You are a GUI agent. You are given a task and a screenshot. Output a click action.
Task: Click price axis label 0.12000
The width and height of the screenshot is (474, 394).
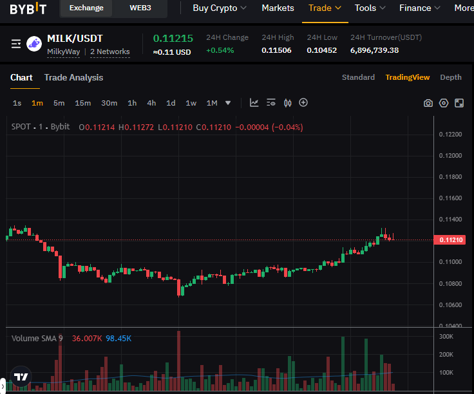click(x=450, y=156)
